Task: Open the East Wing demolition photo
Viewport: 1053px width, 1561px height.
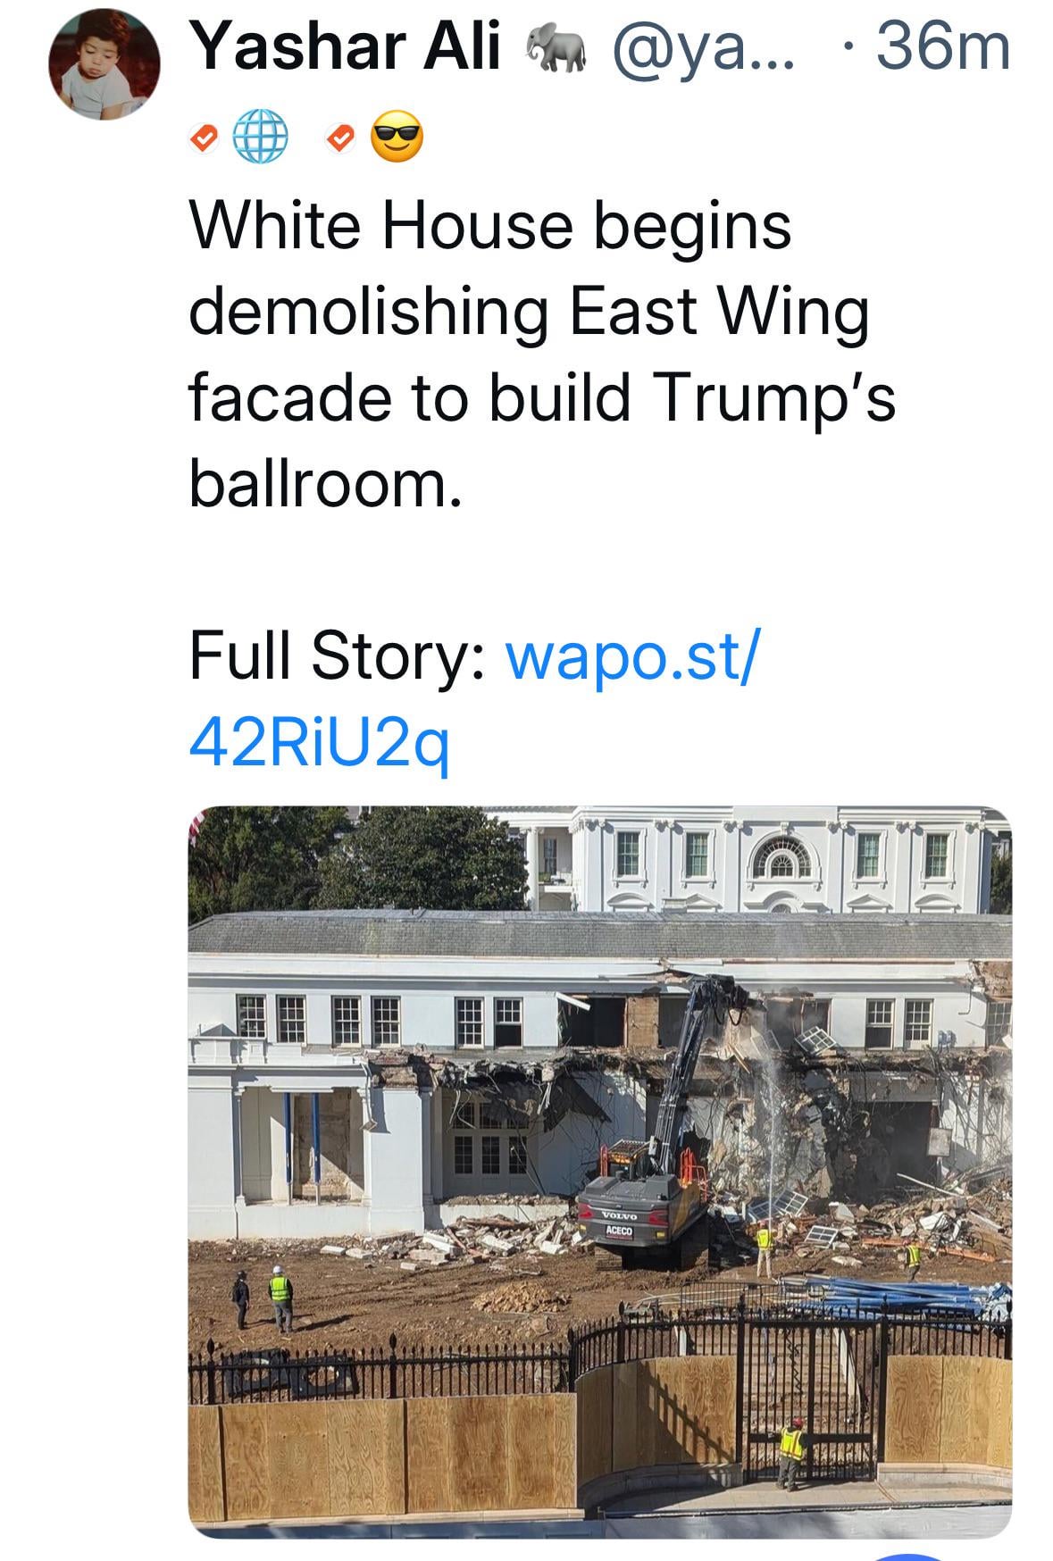Action: pos(599,1171)
